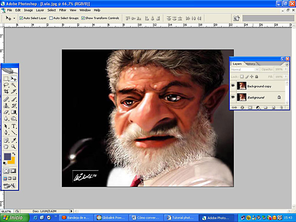
Task: Open the Filter menu
Action: 63,10
